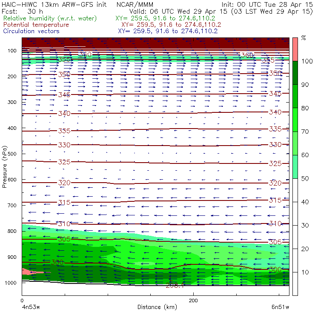Click the 'Distance (km)' axis title
Image resolution: width=315 pixels, height=315 pixels.
click(157, 307)
